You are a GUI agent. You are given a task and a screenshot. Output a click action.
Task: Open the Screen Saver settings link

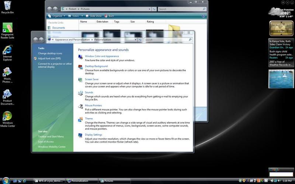point(91,79)
